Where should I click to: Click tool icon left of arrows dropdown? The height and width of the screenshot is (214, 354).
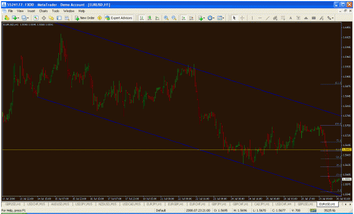pos(322,18)
